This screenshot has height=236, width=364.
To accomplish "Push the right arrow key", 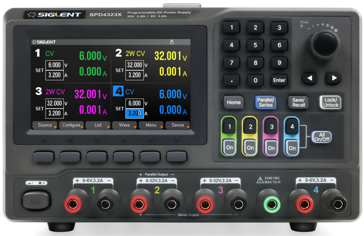I will pos(334,78).
